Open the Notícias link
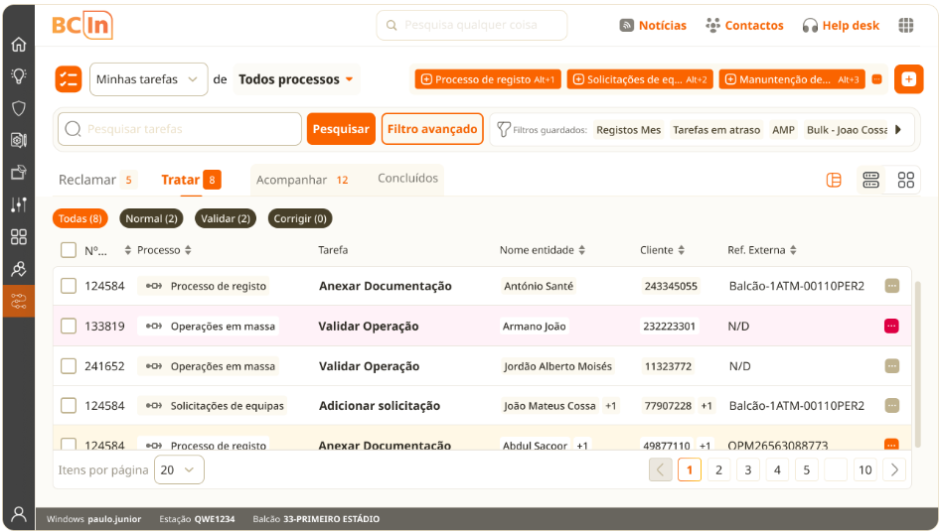Viewport: 941px width, 532px height. coord(653,25)
